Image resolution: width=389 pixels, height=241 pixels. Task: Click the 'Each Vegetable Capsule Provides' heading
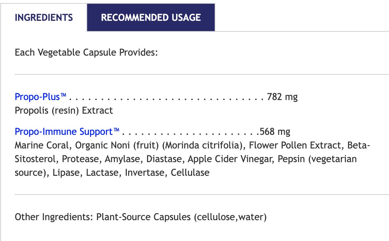click(x=86, y=53)
